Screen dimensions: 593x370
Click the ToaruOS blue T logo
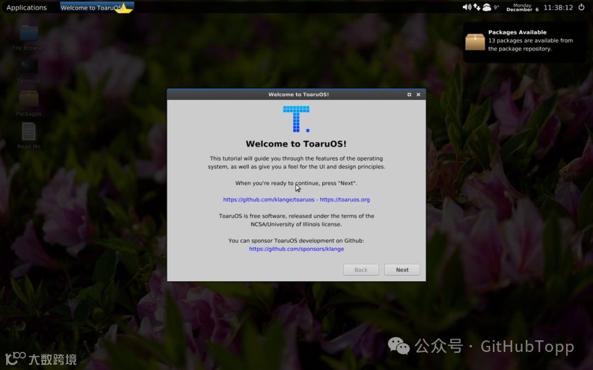click(296, 119)
